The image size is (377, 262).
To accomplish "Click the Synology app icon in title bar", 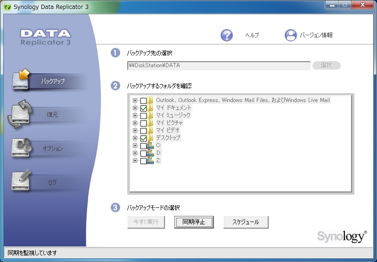I will point(8,7).
